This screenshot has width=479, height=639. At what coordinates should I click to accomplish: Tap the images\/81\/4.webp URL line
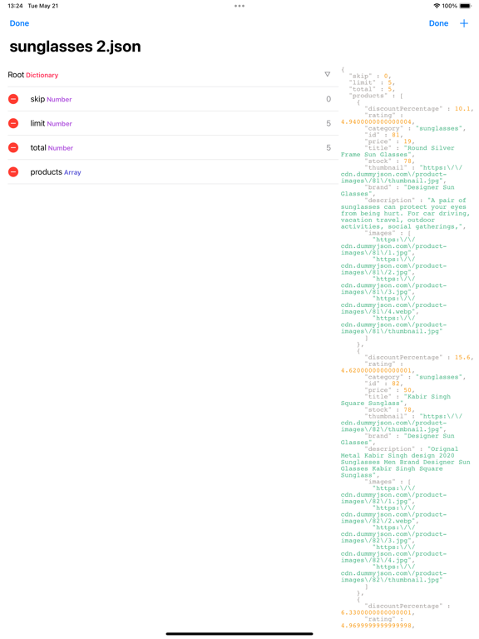pyautogui.click(x=379, y=312)
